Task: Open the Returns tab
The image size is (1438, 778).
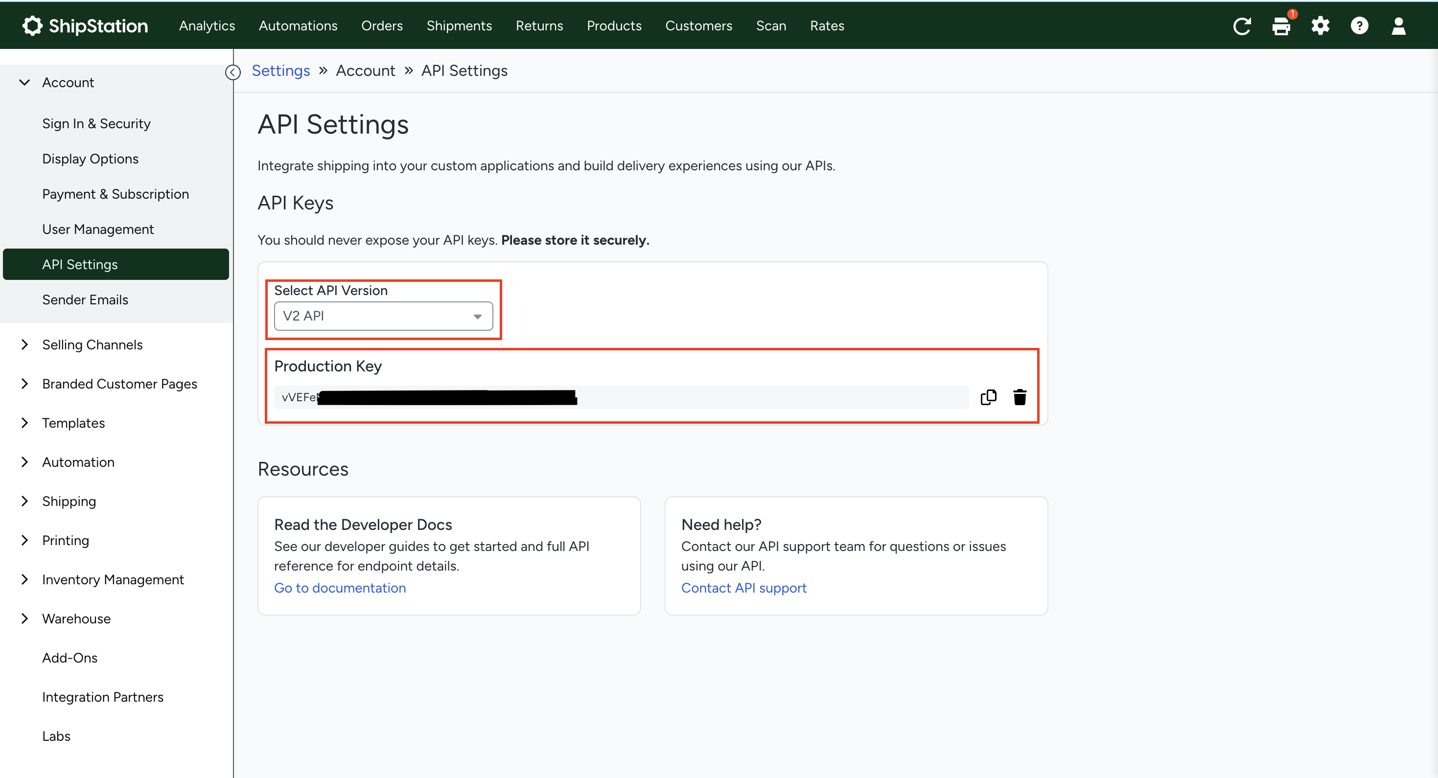Action: (539, 25)
